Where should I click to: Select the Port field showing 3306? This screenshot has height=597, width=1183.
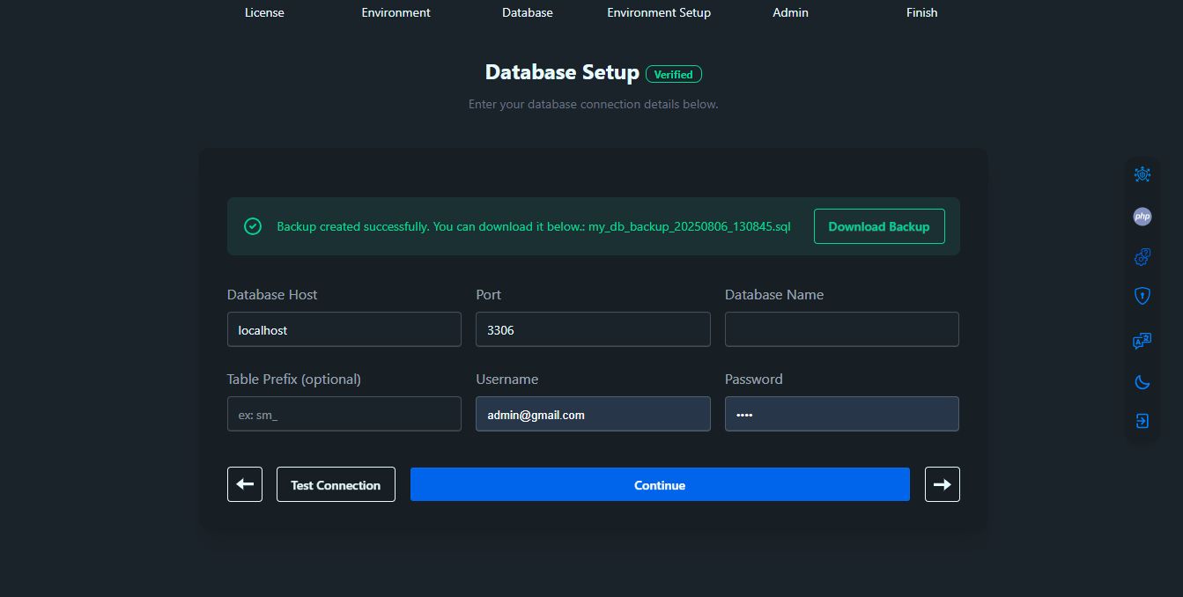click(x=592, y=329)
